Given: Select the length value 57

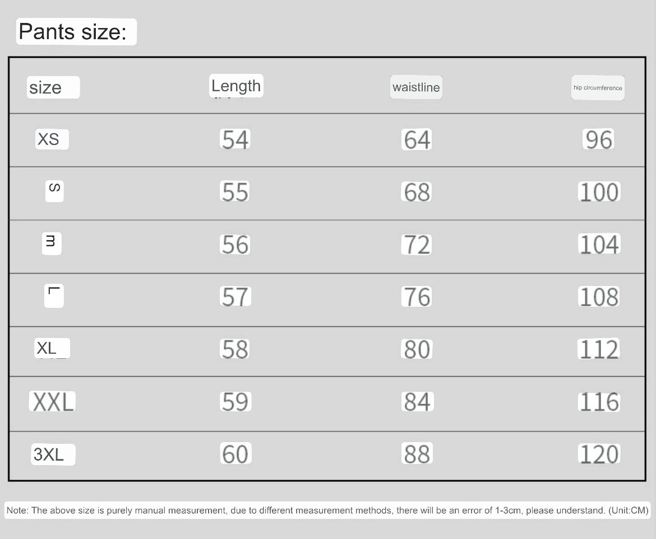Looking at the screenshot, I should pos(235,297).
